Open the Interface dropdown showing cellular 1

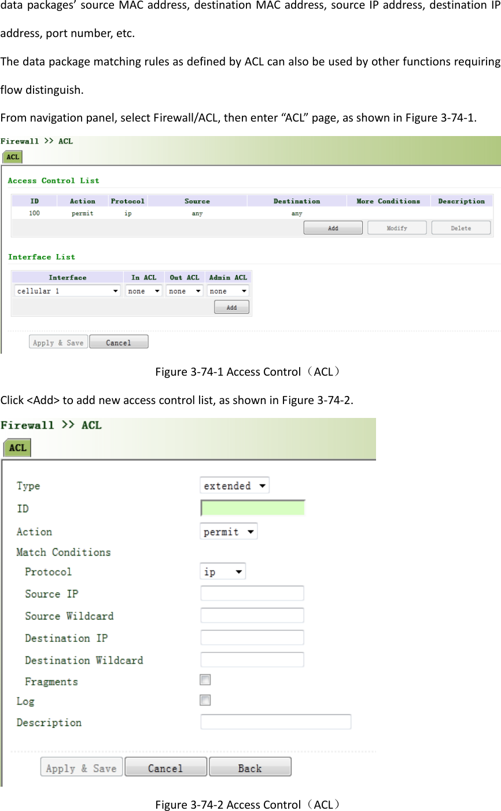[67, 290]
